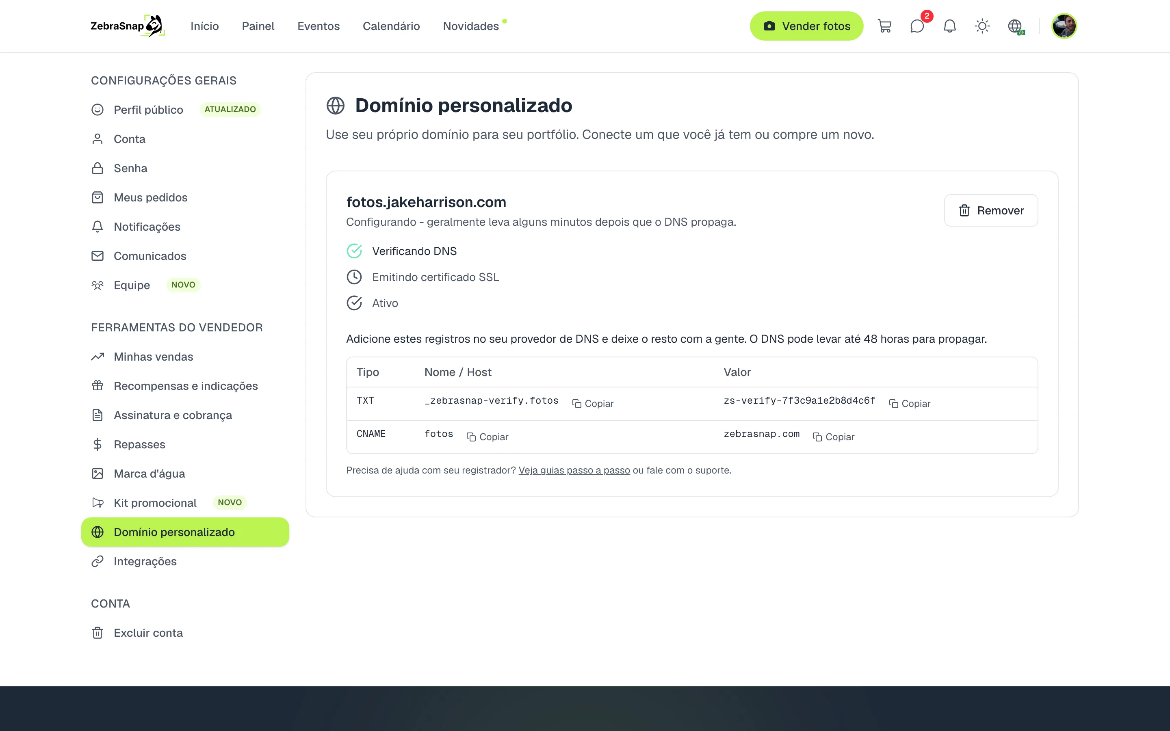This screenshot has height=731, width=1170.
Task: Open messages chat icon with badge
Action: coord(917,26)
